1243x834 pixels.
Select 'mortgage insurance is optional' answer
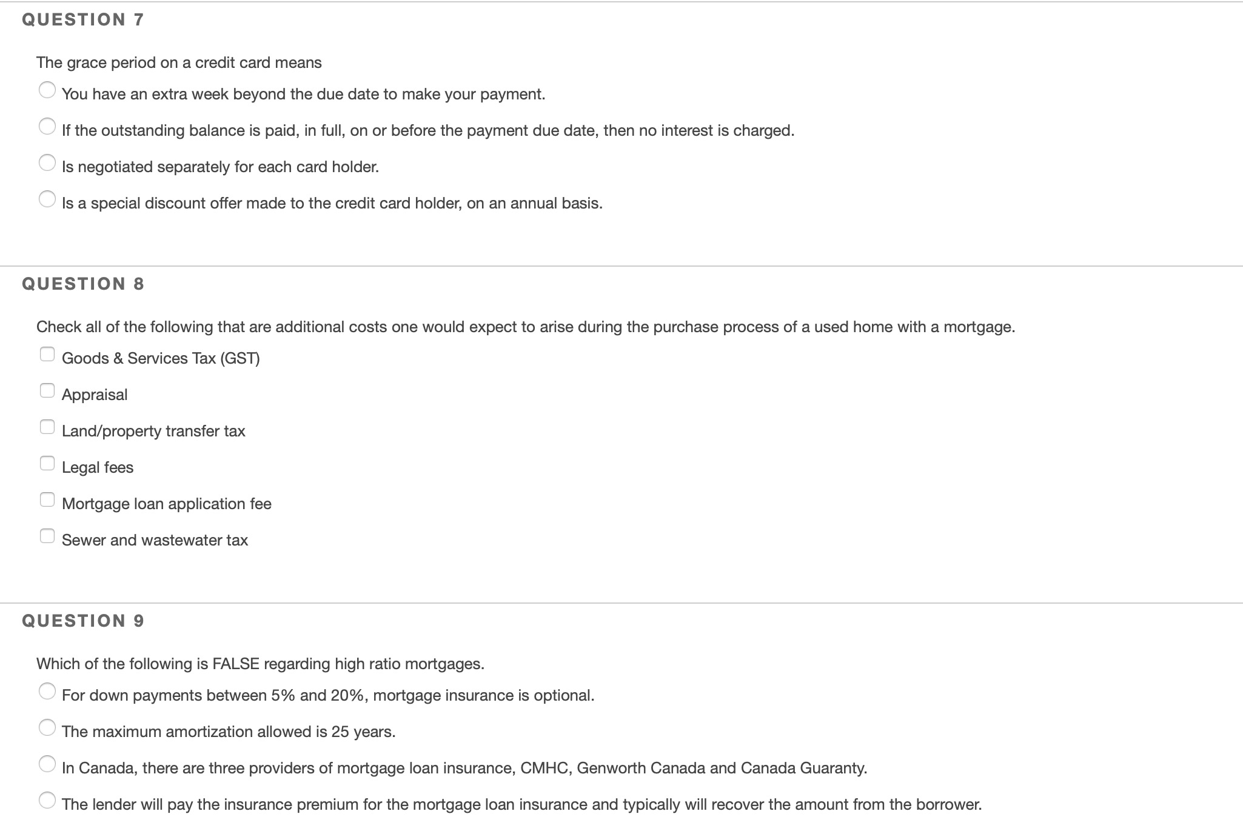click(49, 690)
